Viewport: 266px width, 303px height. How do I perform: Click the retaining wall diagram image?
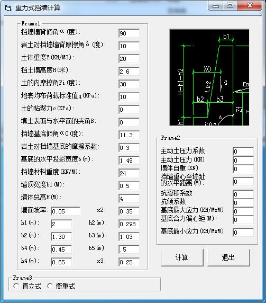[209, 77]
